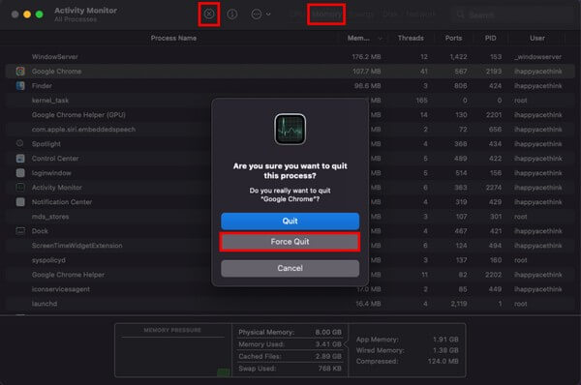Select the ScreenTimeWidgetExtension process
Image resolution: width=581 pixels, height=385 pixels.
(76, 246)
